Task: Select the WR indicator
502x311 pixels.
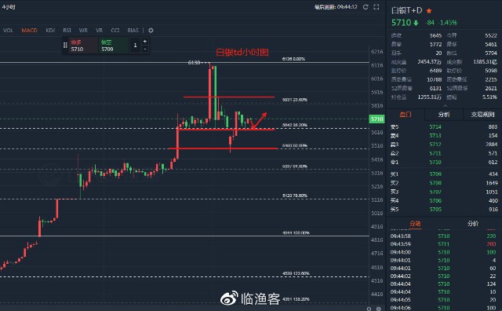Action: point(83,30)
